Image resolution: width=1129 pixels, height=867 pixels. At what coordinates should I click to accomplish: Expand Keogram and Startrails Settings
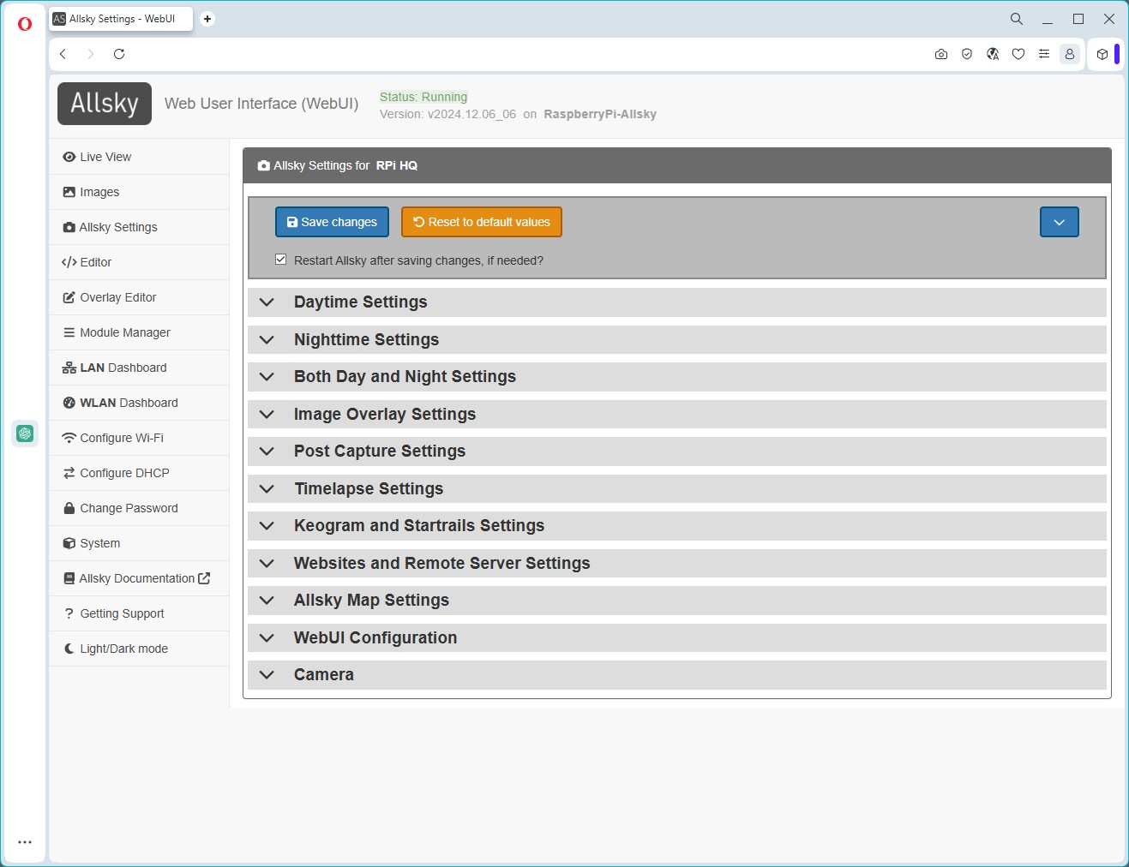click(x=677, y=526)
